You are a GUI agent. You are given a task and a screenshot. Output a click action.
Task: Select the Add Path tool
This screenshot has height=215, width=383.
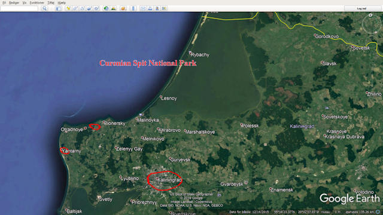click(83, 8)
